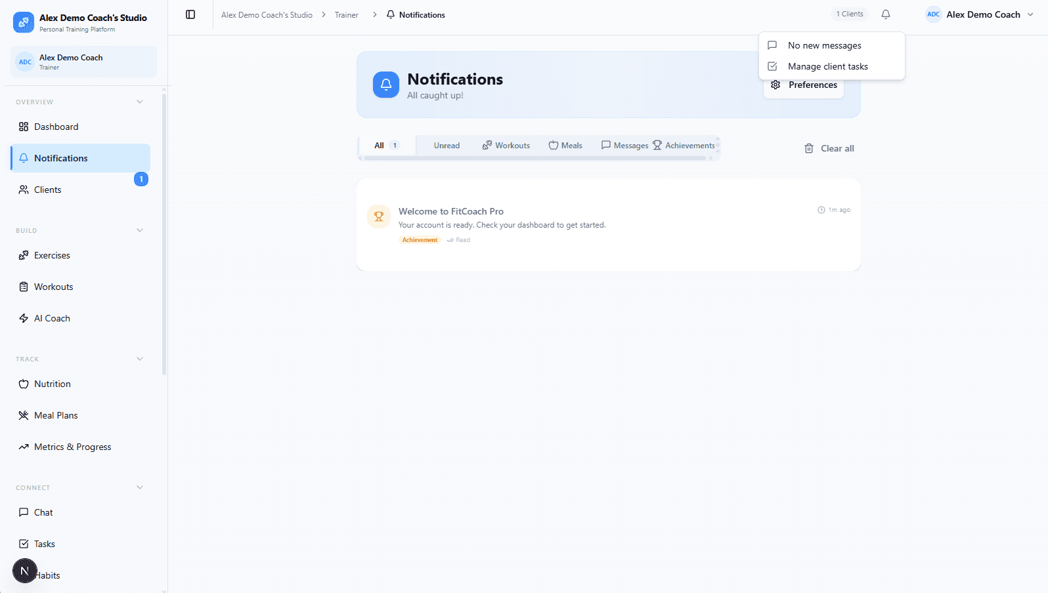The image size is (1048, 593).
Task: Click the ADC avatar in top bar
Action: 933,14
